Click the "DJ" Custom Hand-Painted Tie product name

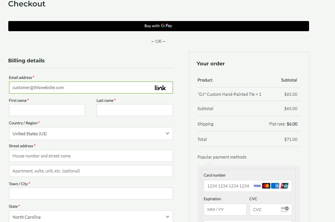coord(229,94)
